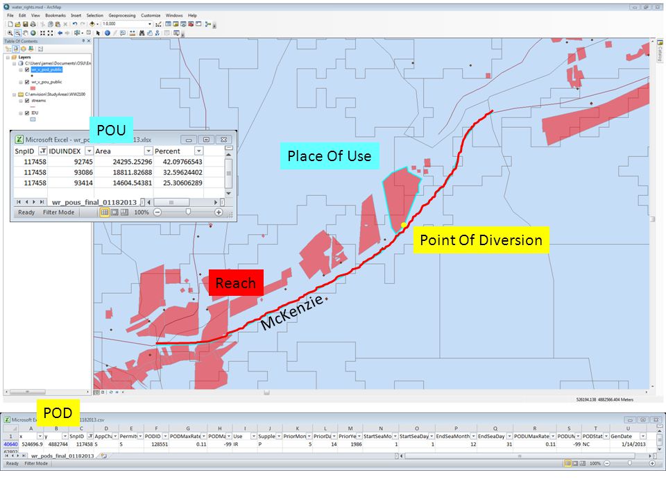Viewport: 666px width, 500px height.
Task: Click 100% zoom level in POU Excel
Action: (x=142, y=212)
